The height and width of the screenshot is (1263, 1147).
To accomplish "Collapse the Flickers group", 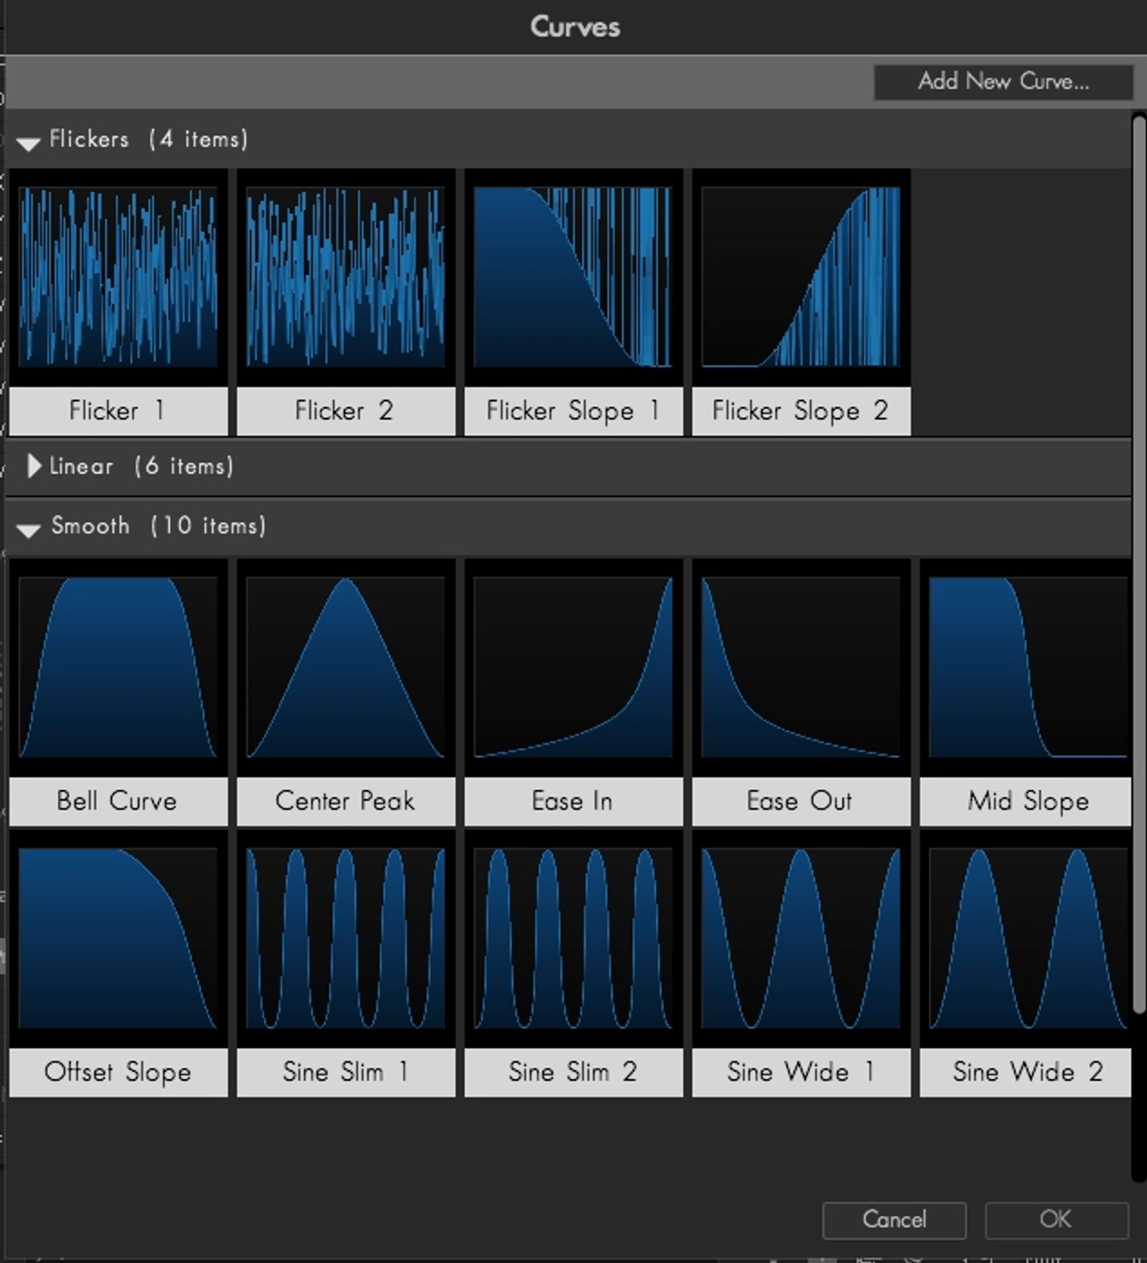I will click(28, 143).
